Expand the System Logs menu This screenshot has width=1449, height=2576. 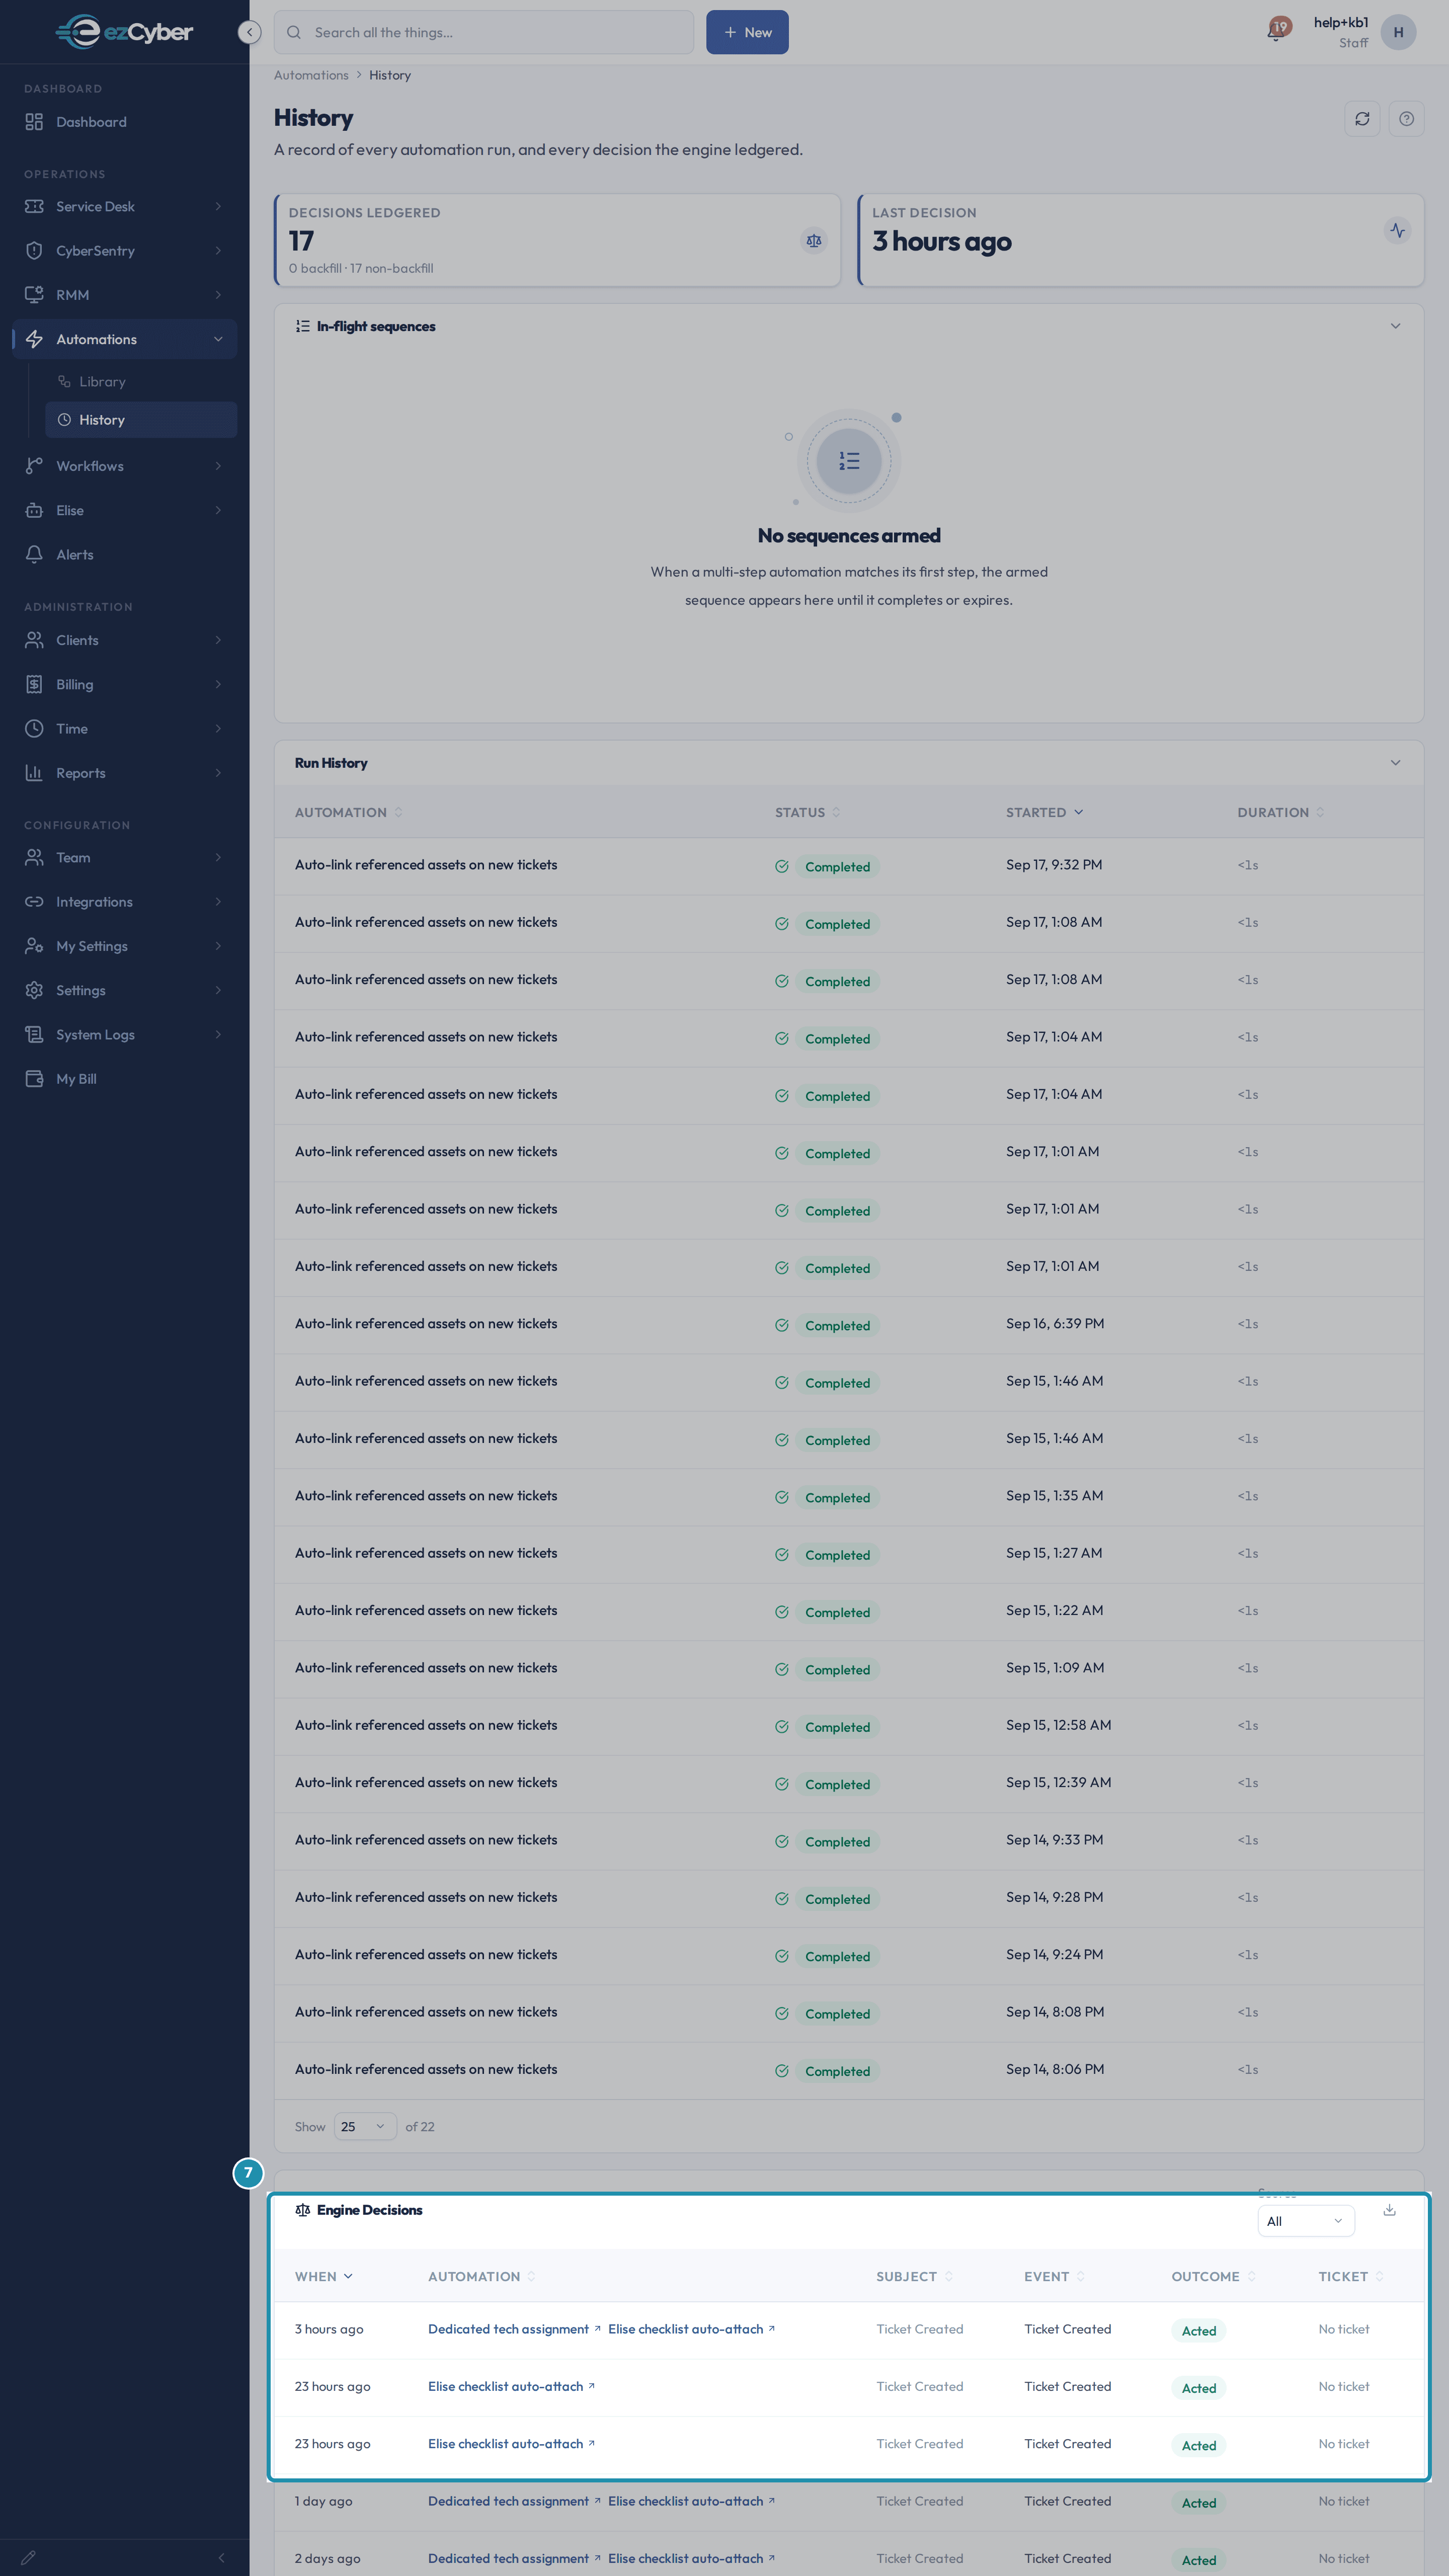[124, 1035]
